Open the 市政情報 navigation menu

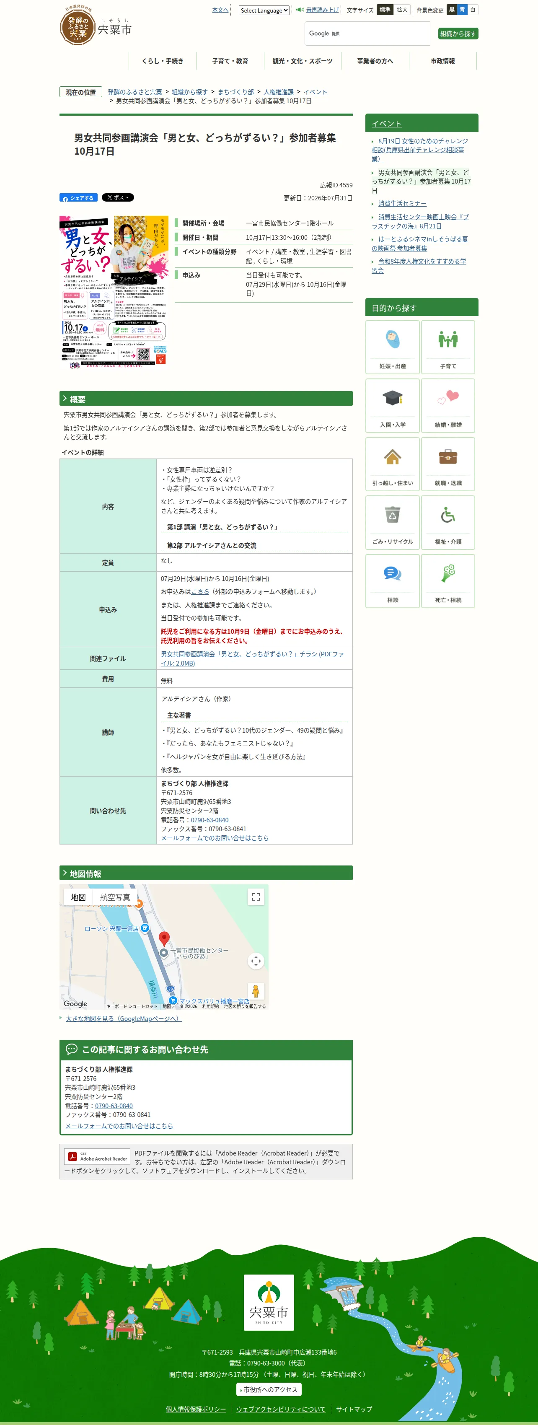(x=443, y=61)
